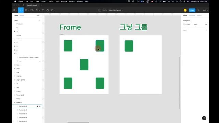Select the Hand tool
The image size is (219, 123).
[x=48, y=10]
